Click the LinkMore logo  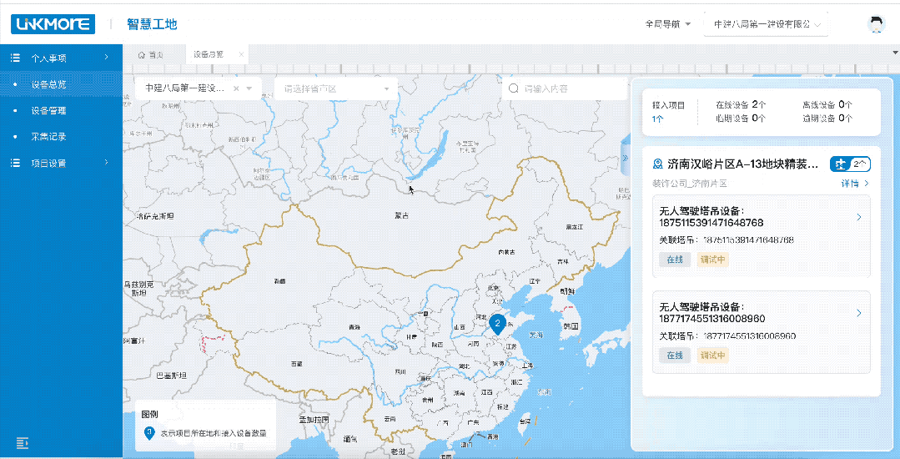coord(53,24)
